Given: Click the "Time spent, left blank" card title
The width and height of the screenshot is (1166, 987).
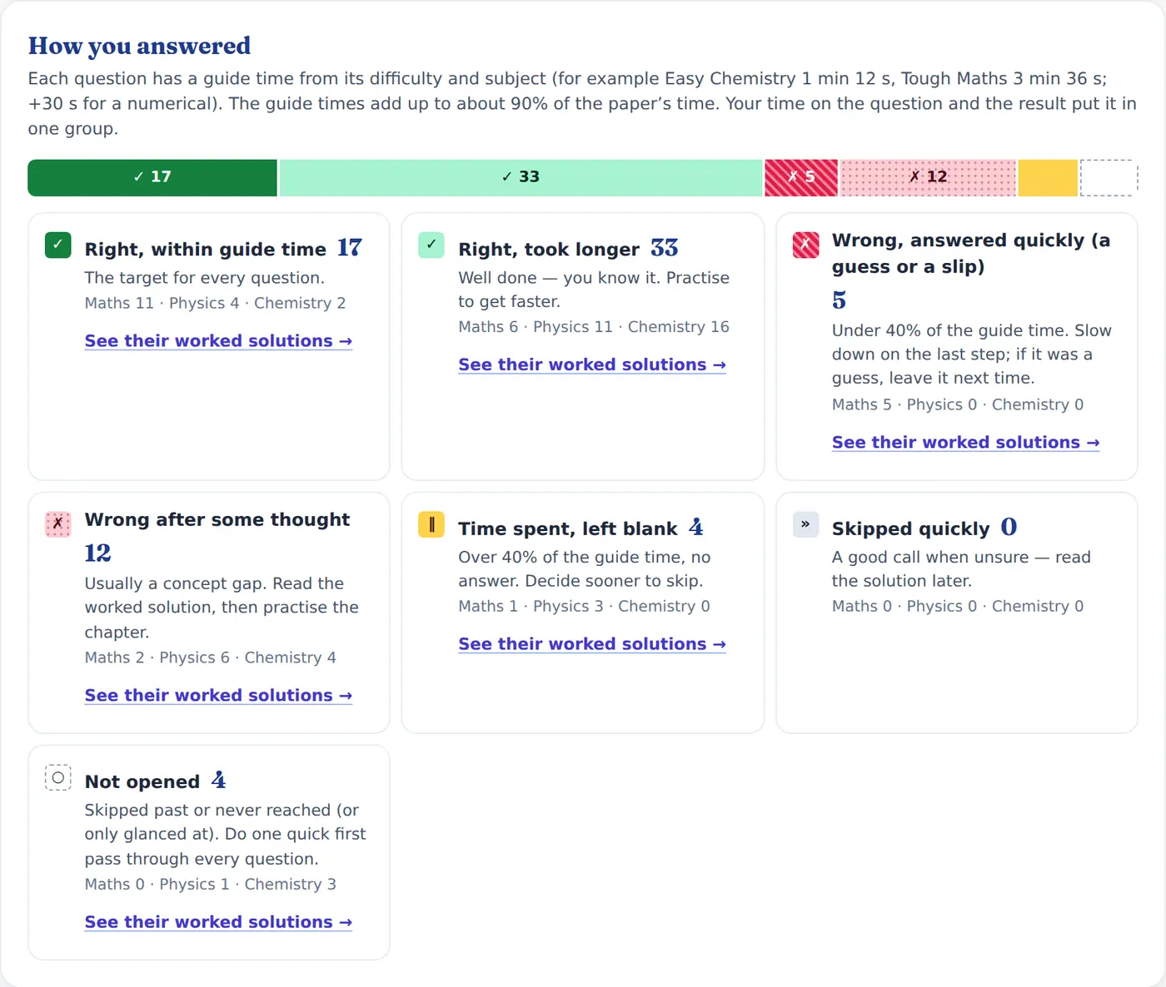Looking at the screenshot, I should [568, 529].
